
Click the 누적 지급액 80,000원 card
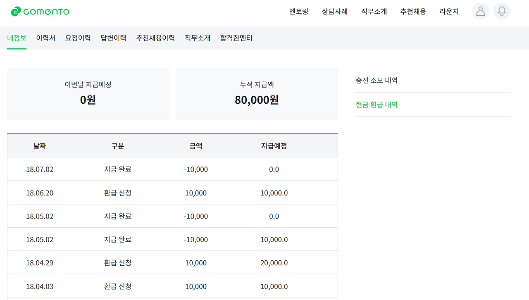(x=257, y=94)
